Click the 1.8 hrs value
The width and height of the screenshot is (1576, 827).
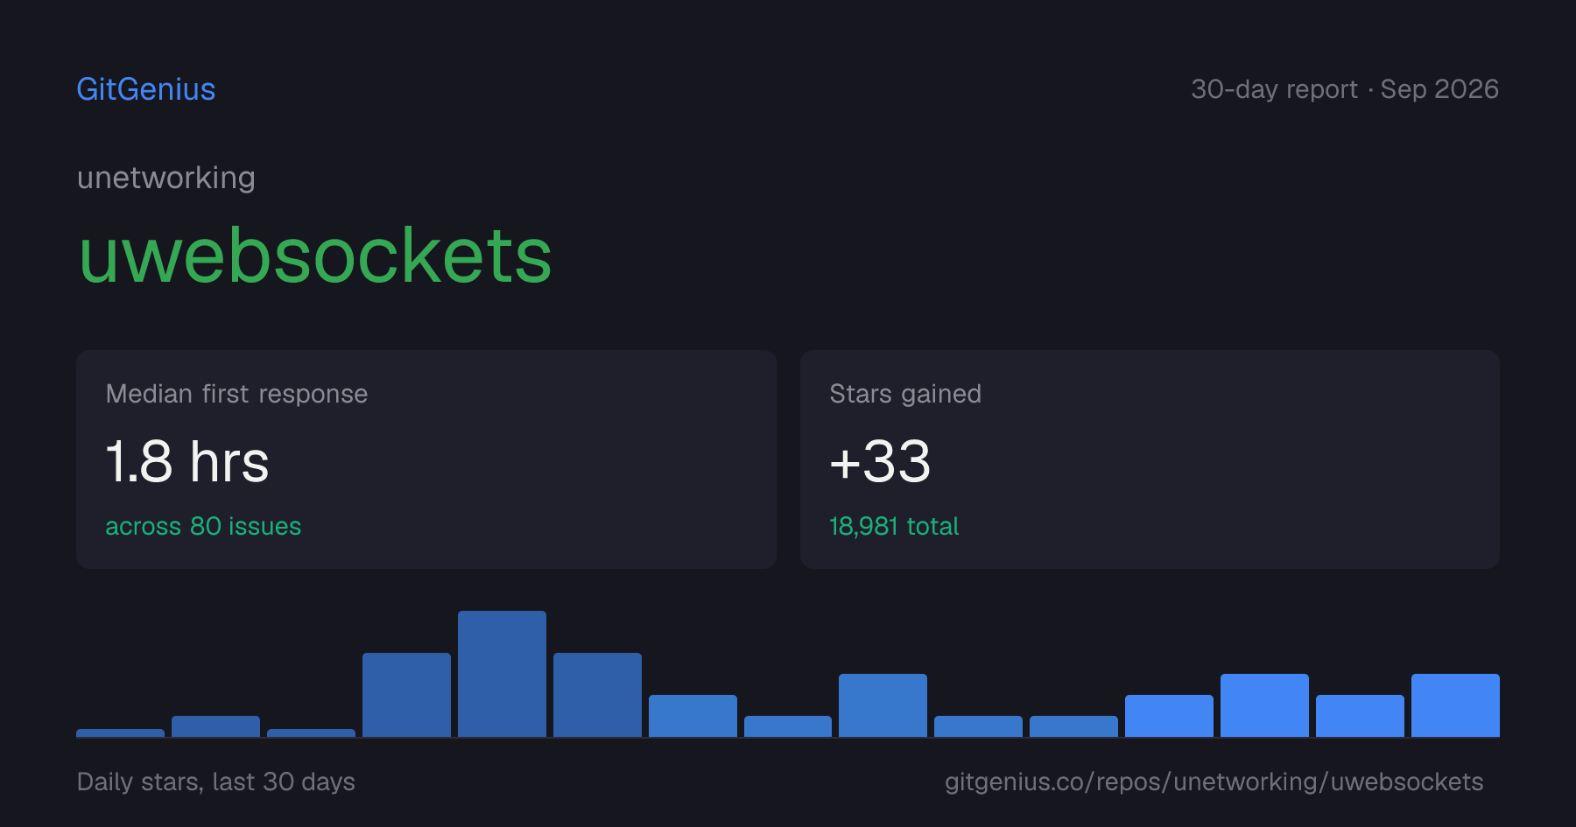pos(187,461)
